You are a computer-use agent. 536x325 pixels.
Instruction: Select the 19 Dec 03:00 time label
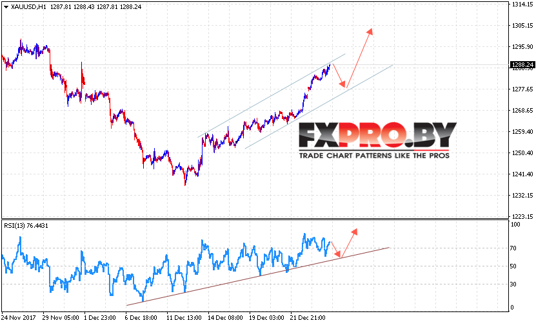coord(266,317)
